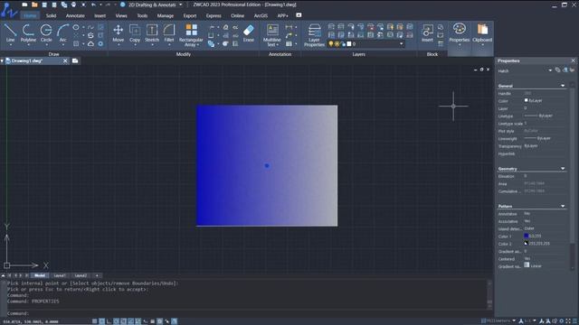Toggle ortho mode in the status bar
The image size is (579, 325).
(109, 321)
